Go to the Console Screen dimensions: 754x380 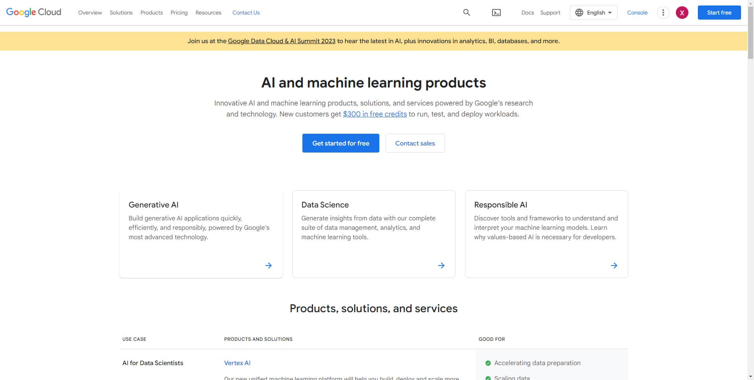[x=637, y=13]
